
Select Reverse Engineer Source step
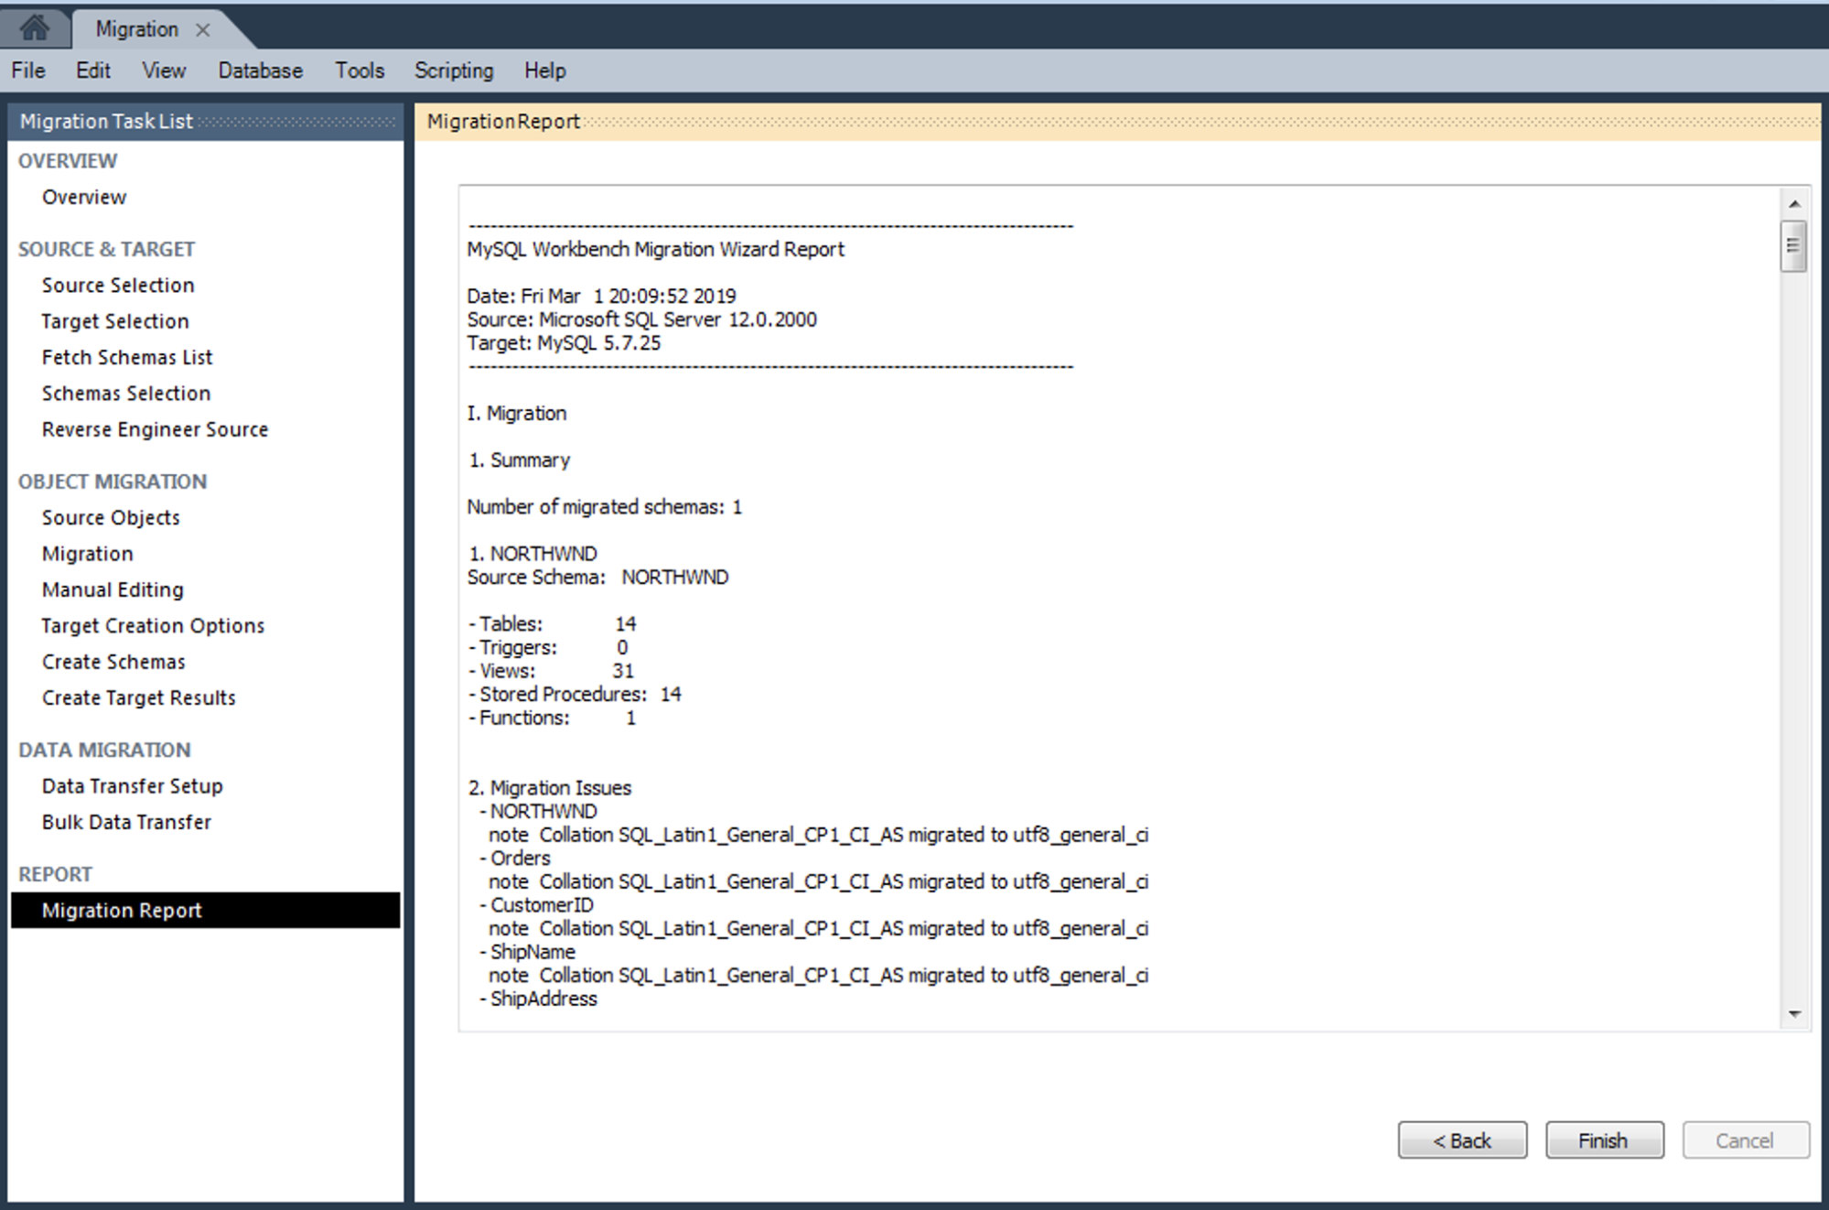[156, 429]
